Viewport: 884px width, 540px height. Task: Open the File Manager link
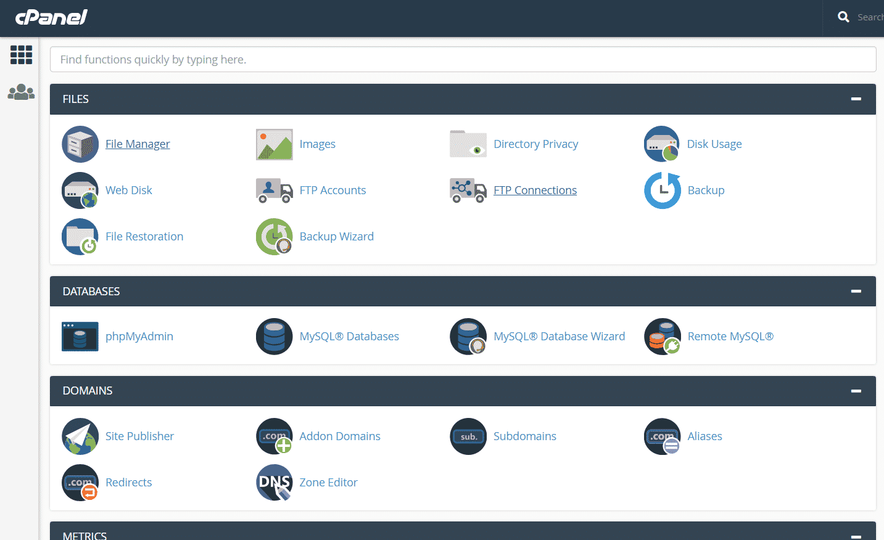click(x=138, y=144)
